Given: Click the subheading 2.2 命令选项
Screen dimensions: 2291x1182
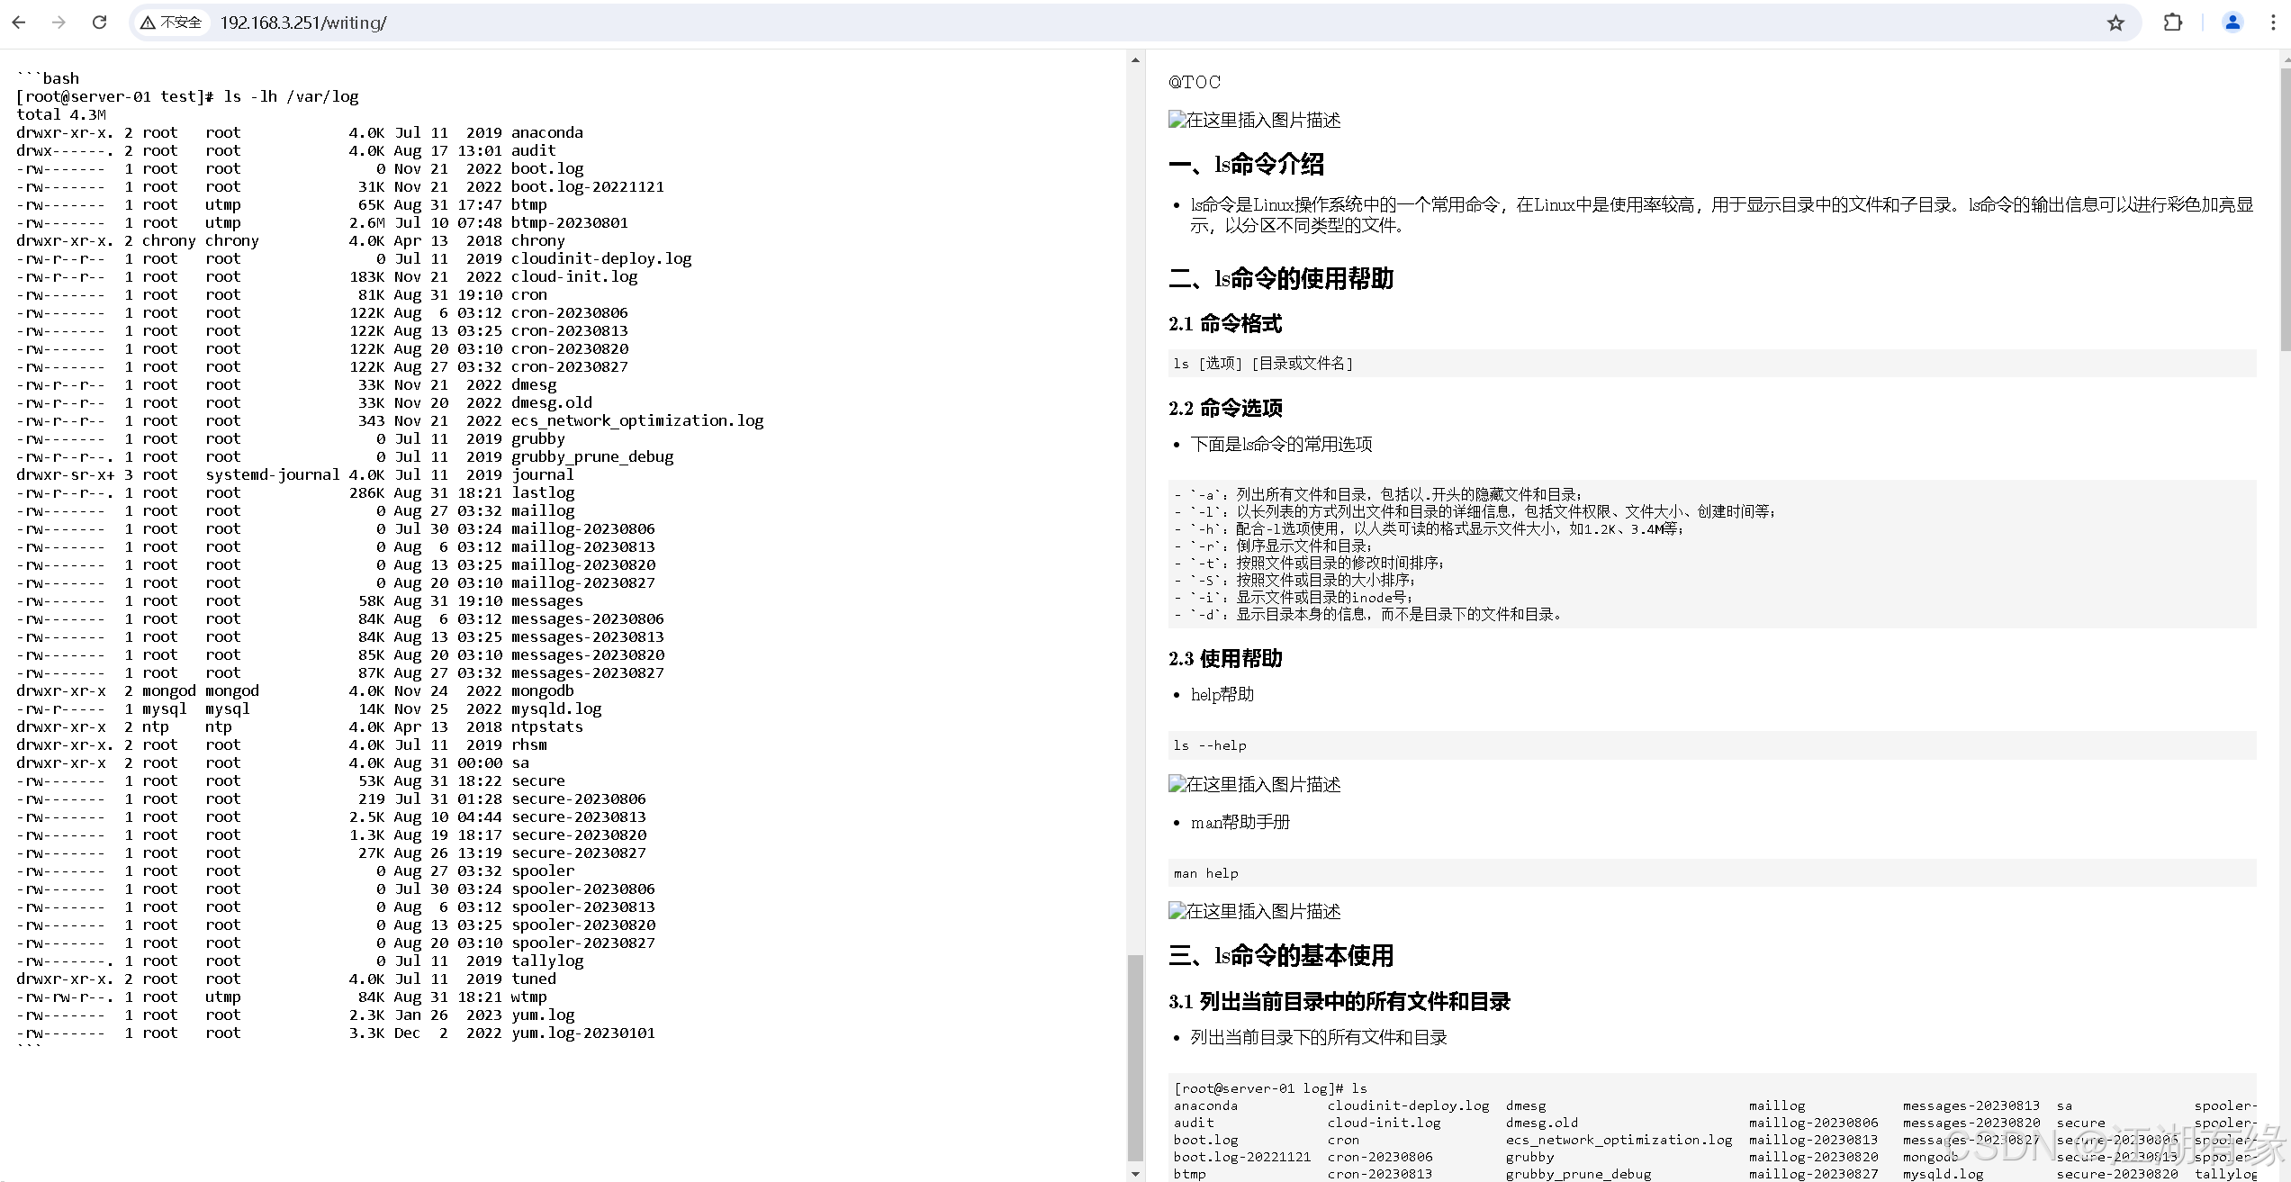Looking at the screenshot, I should [x=1225, y=408].
